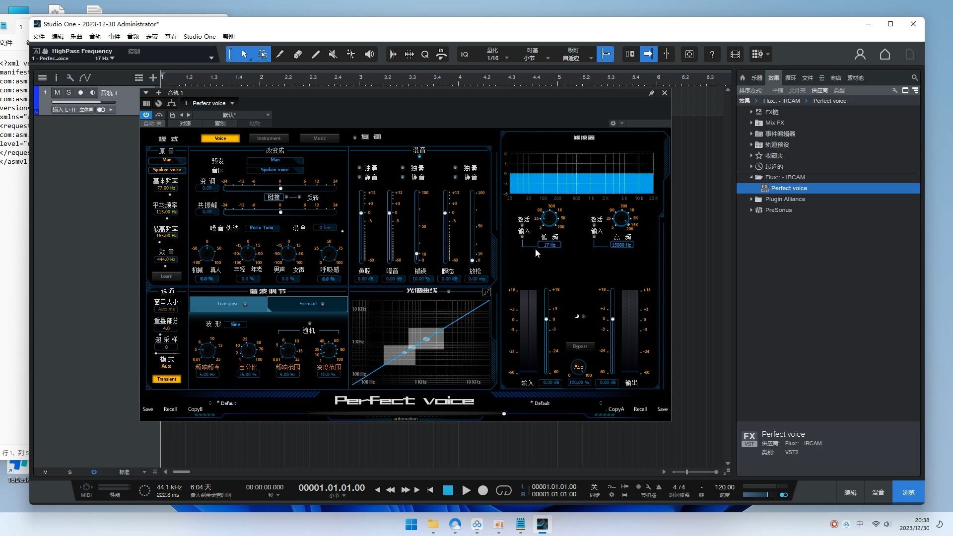Select the Mute tool in toolbar

[x=333, y=55]
